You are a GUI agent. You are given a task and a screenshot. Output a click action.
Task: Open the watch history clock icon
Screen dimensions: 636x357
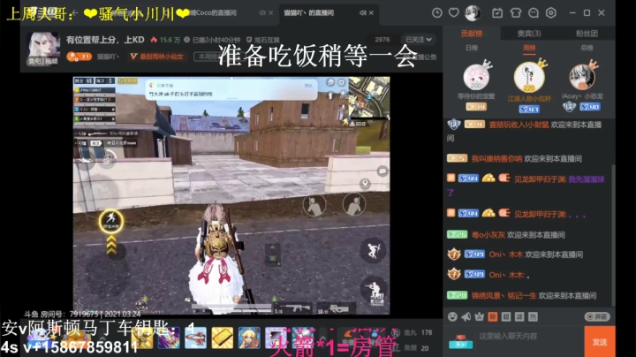coord(437,13)
